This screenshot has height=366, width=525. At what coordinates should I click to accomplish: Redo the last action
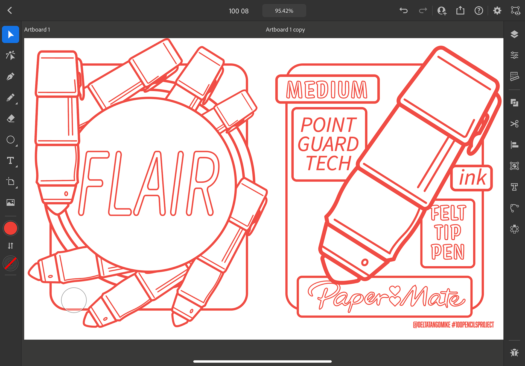coord(423,11)
